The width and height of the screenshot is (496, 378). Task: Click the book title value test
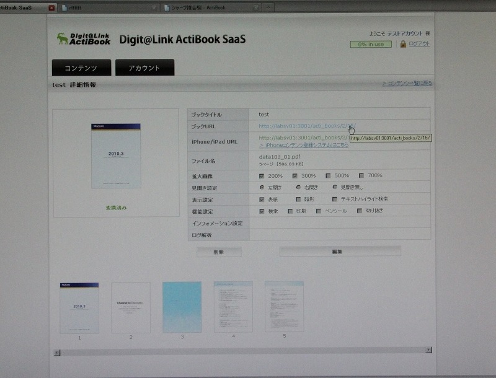tap(264, 115)
